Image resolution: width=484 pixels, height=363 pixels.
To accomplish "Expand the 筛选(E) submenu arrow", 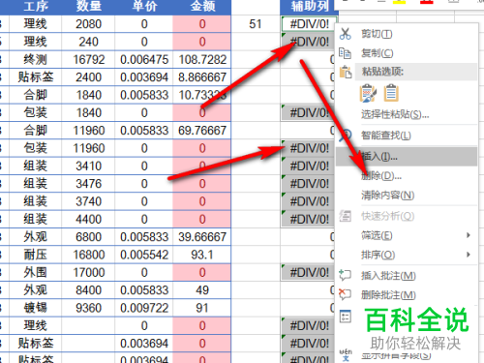I will pyautogui.click(x=469, y=235).
